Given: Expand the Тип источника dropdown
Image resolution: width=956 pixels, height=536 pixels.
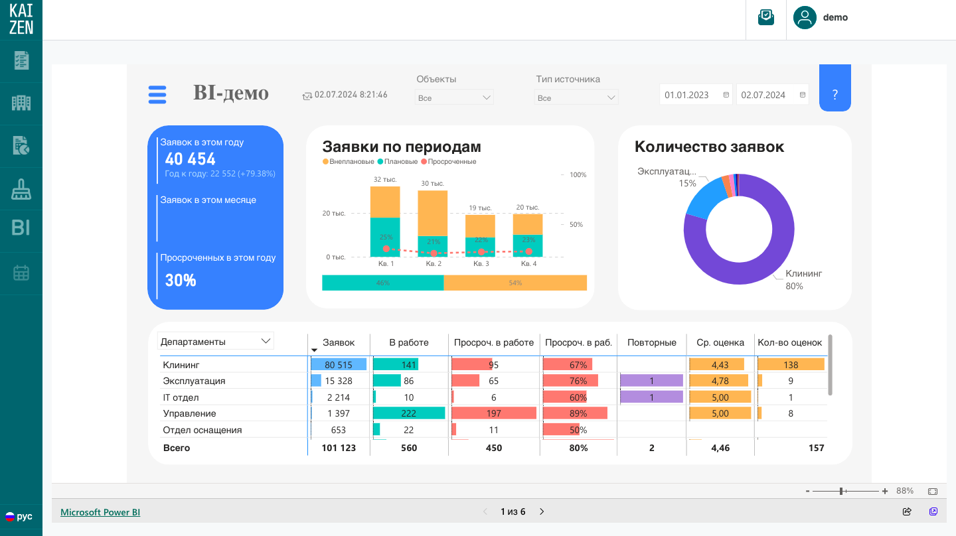Looking at the screenshot, I should 576,98.
